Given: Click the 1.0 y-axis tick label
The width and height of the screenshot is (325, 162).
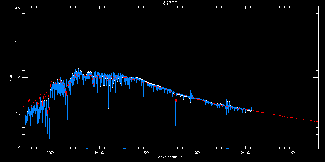Looking at the screenshot, I should coord(18,78).
